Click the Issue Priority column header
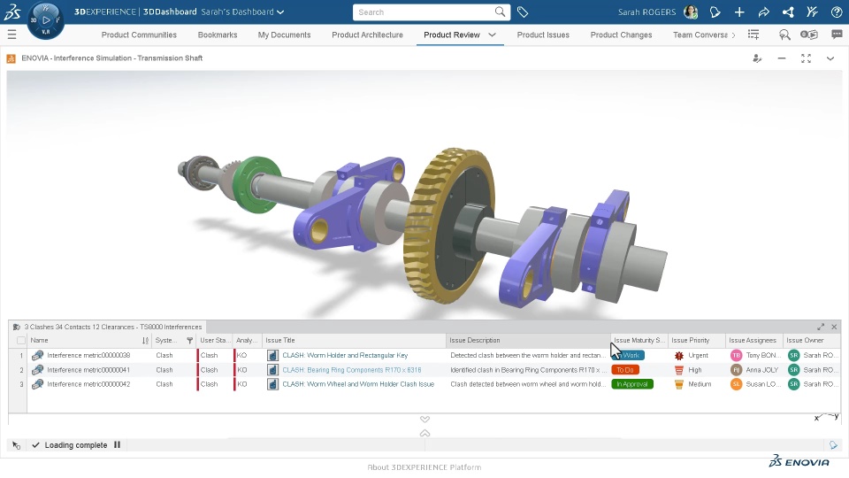The width and height of the screenshot is (849, 478). [x=696, y=340]
